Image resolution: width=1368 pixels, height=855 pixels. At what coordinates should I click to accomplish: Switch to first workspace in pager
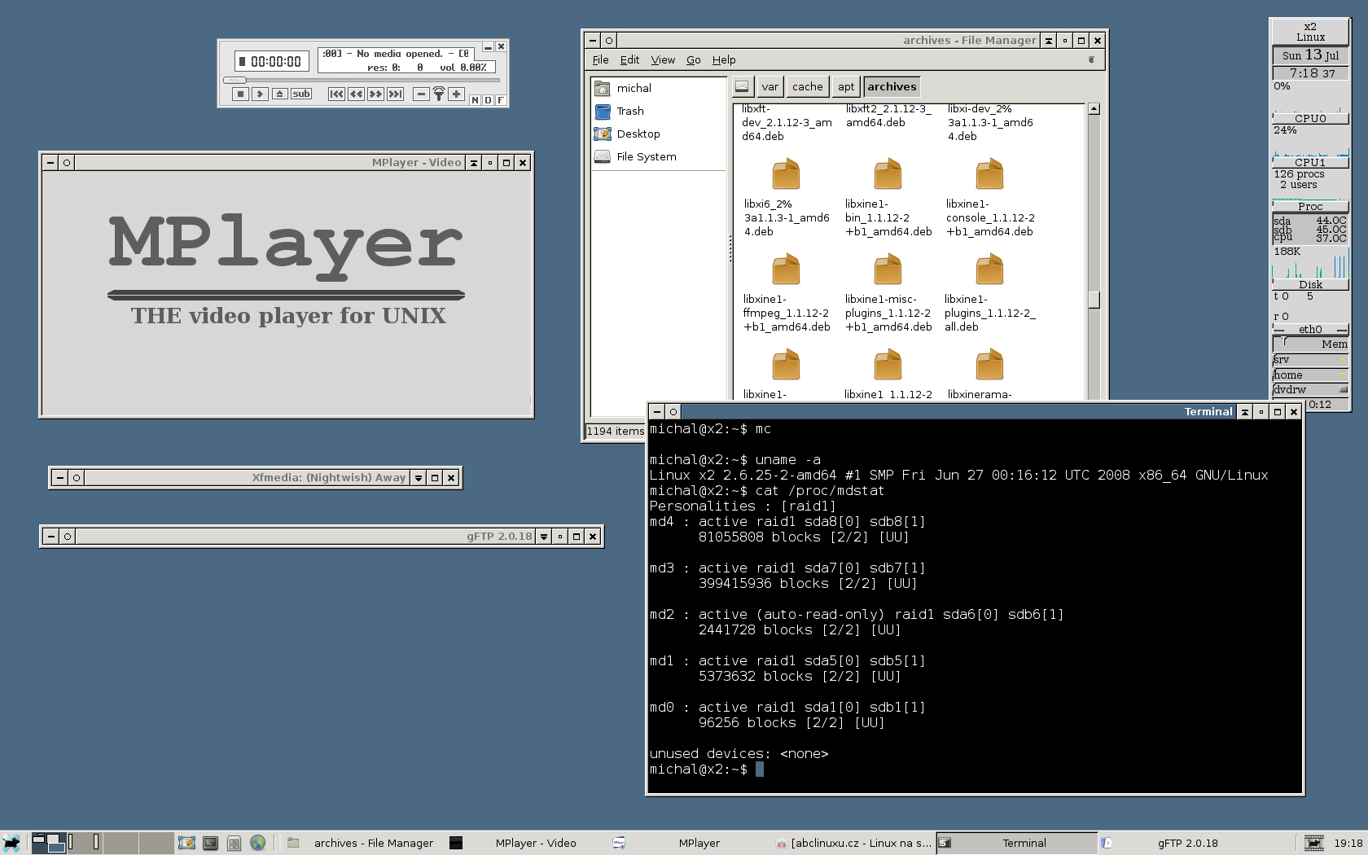pyautogui.click(x=49, y=844)
